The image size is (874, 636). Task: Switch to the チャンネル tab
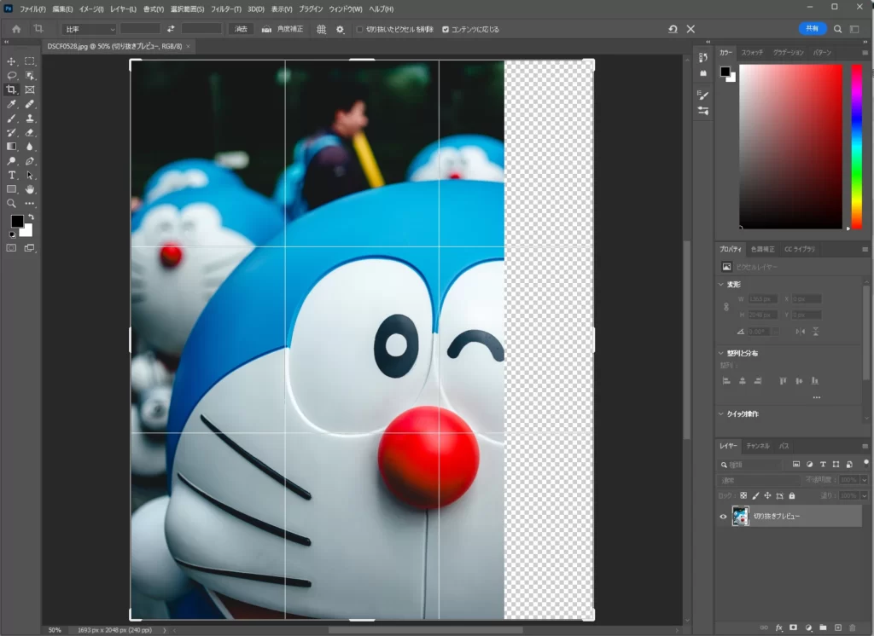[x=758, y=446]
